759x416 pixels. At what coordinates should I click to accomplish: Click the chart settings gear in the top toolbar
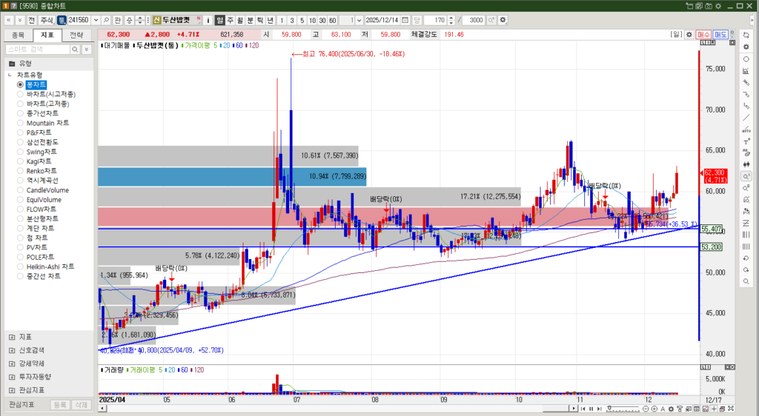pos(504,20)
